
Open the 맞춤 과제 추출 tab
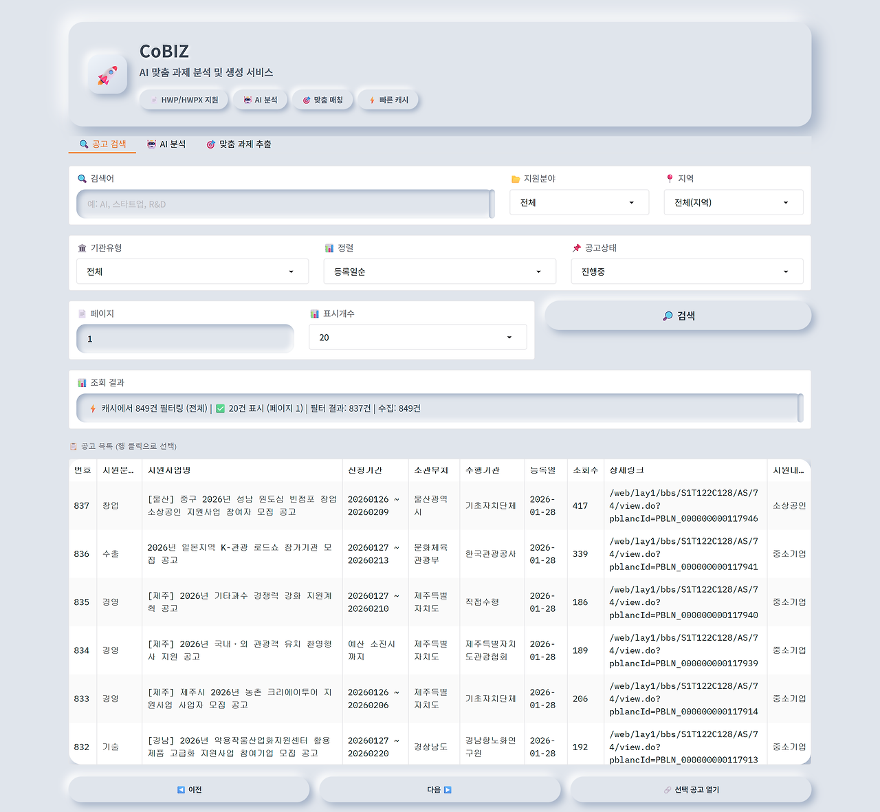[x=239, y=144]
